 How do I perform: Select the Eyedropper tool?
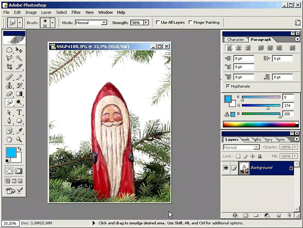pyautogui.click(x=19, y=131)
